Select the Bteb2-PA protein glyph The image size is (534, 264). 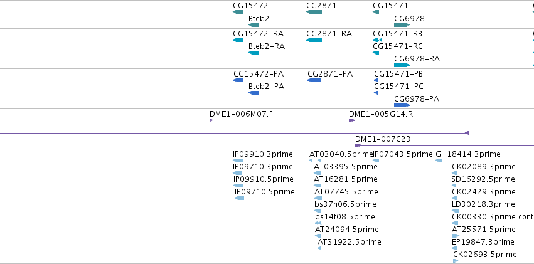pos(254,93)
